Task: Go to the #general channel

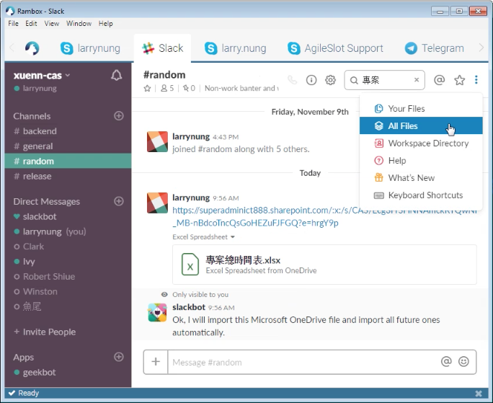Action: [x=68, y=146]
